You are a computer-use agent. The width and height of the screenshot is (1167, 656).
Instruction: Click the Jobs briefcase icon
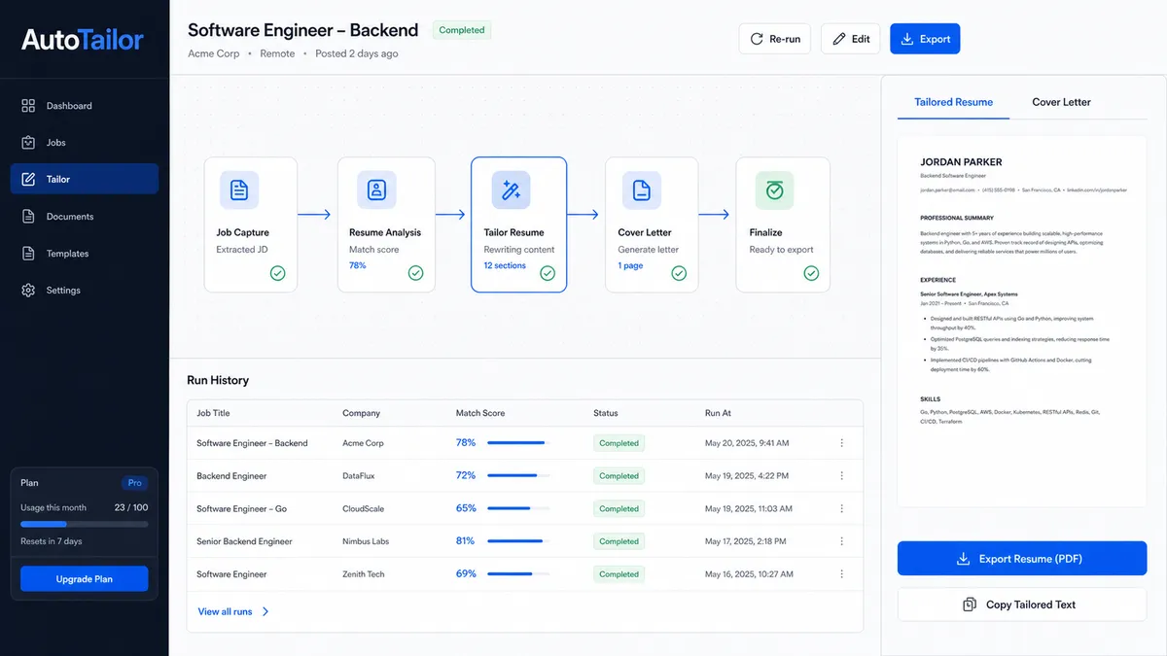click(x=28, y=143)
